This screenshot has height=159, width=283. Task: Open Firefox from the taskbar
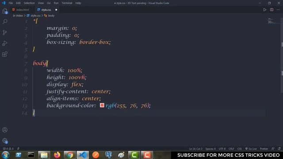coord(57,155)
